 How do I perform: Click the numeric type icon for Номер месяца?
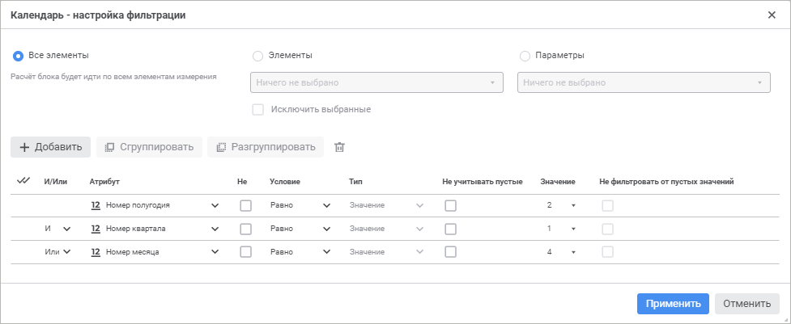pyautogui.click(x=96, y=251)
